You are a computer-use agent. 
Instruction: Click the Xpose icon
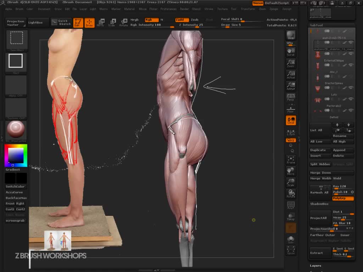(291, 250)
